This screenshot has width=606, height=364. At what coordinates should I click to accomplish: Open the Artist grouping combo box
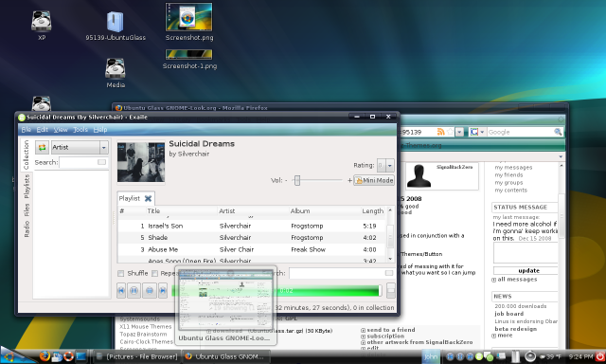point(80,147)
